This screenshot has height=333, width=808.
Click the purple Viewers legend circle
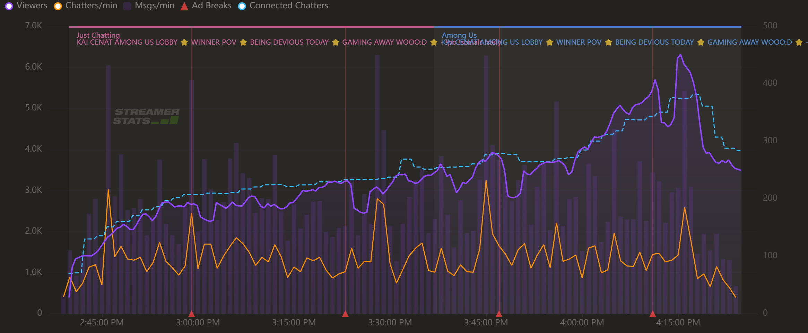9,6
